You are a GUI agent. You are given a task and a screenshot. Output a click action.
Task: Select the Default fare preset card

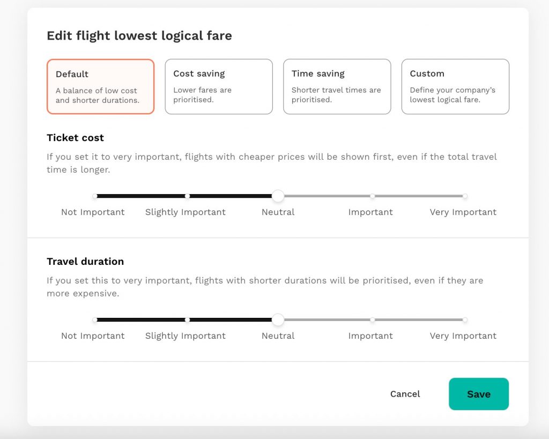tap(100, 86)
